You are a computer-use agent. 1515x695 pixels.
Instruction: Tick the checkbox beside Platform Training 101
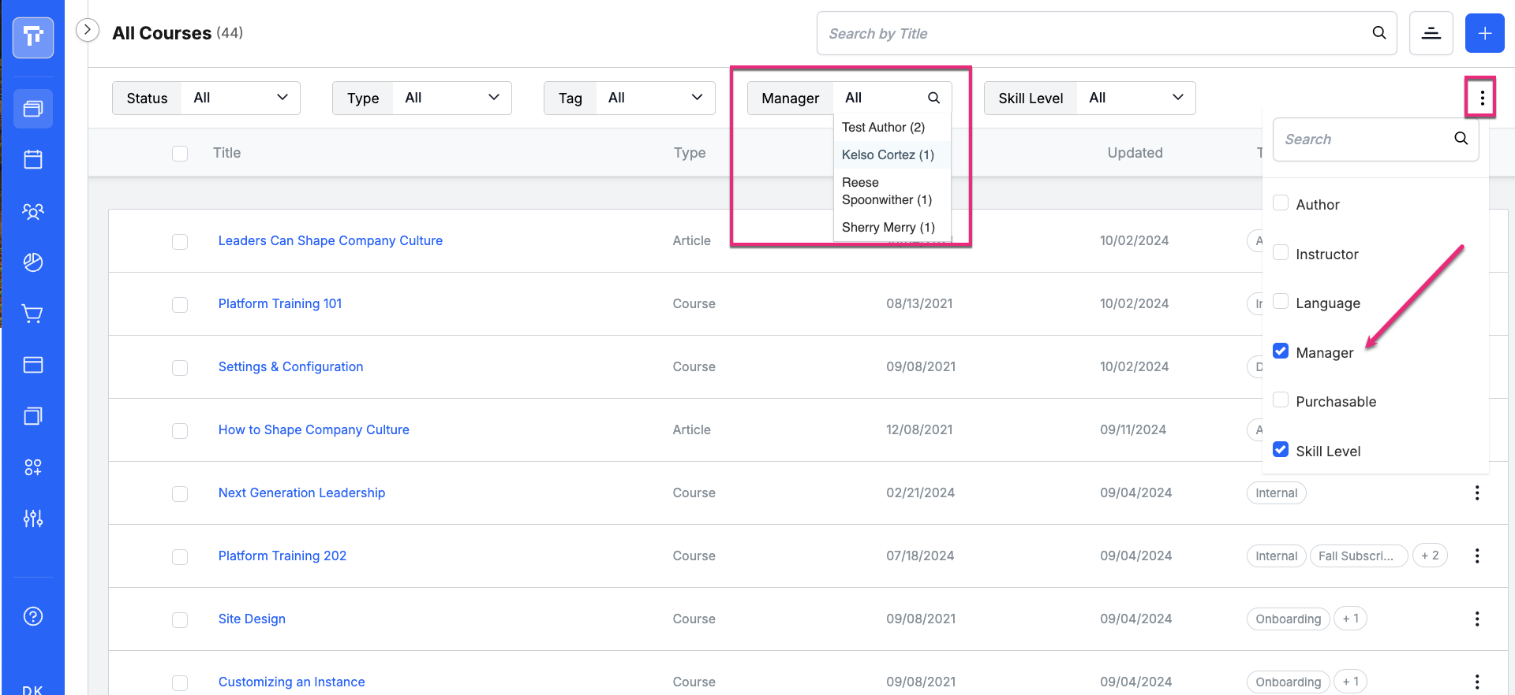180,304
